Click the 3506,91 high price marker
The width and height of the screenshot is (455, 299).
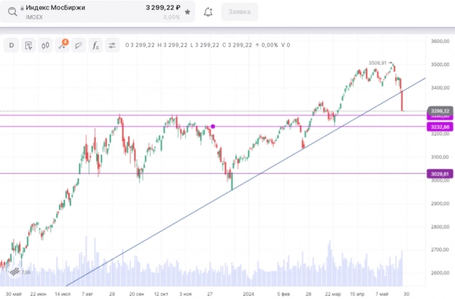(x=378, y=62)
